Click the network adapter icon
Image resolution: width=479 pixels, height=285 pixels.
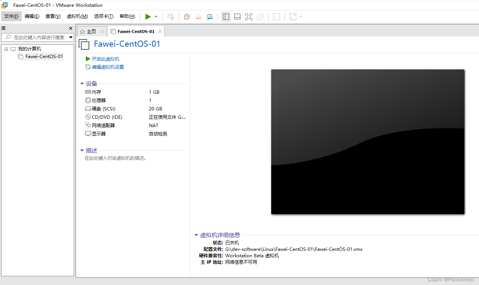coord(88,126)
